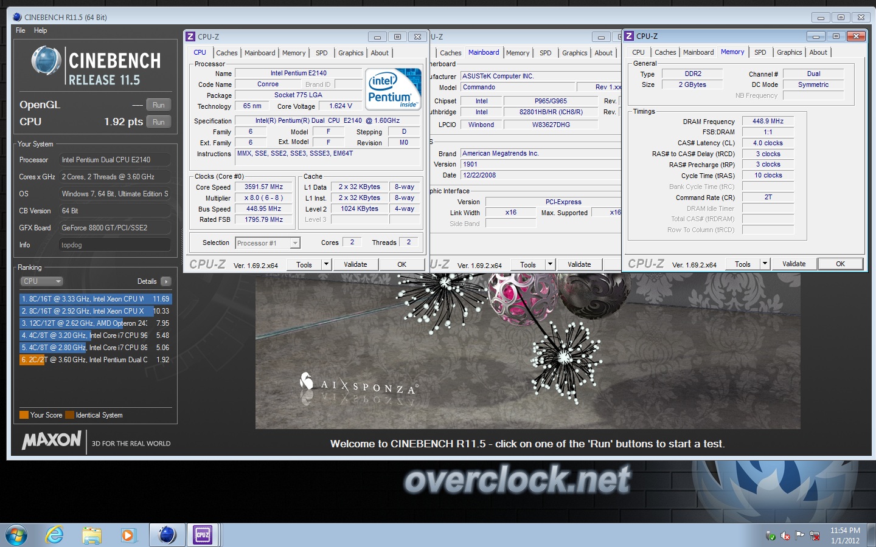
Task: Click the Safely Remove Hardware tray icon
Action: 771,536
